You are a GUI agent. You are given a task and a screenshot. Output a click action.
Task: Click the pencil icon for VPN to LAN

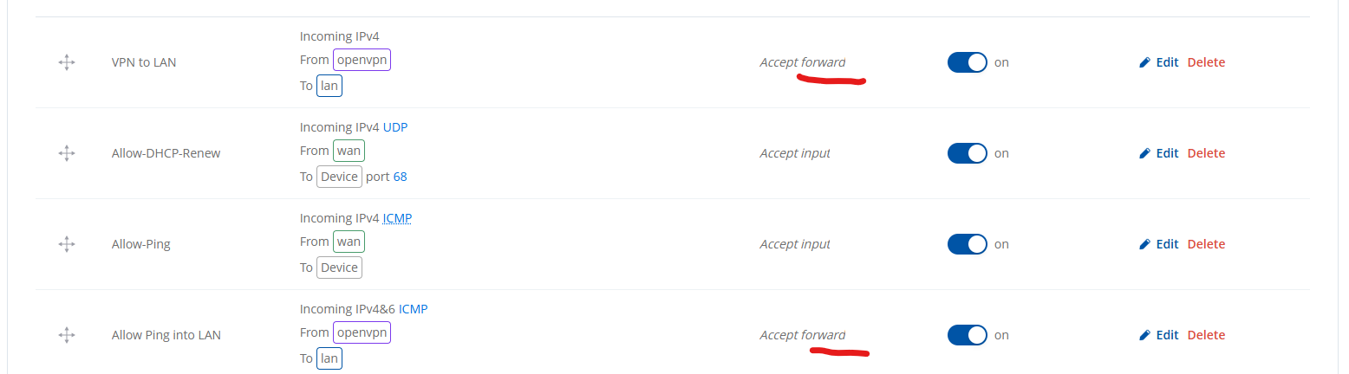tap(1144, 62)
